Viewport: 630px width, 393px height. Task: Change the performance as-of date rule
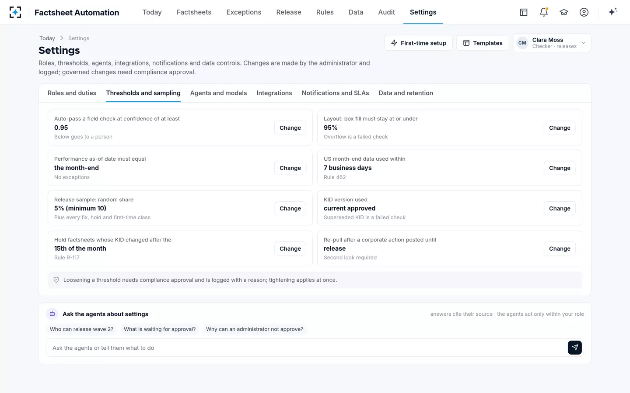tap(290, 168)
